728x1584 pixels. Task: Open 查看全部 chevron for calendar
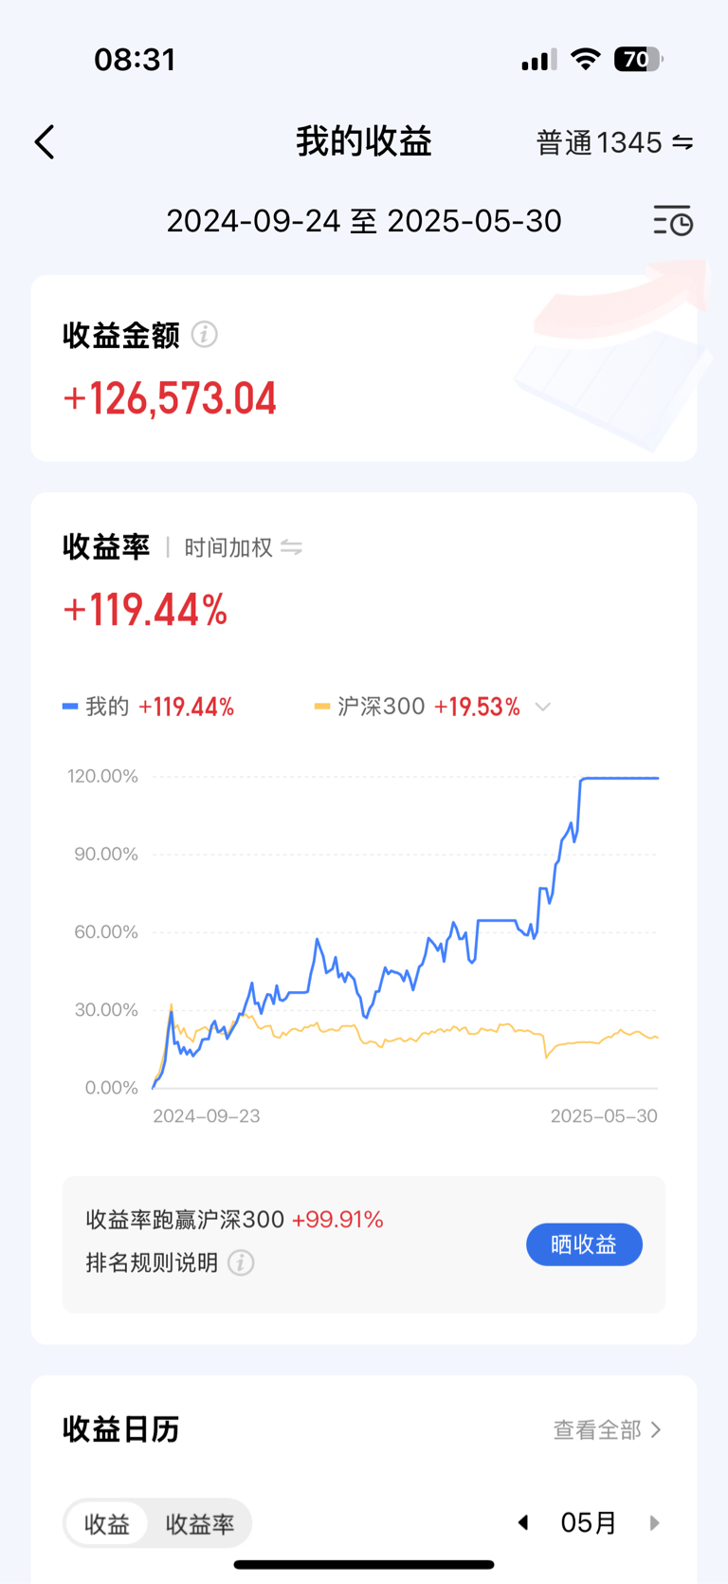(656, 1429)
